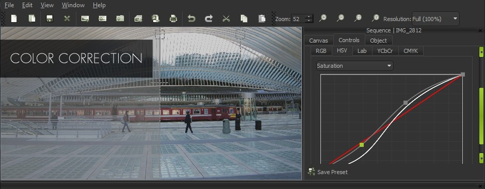The width and height of the screenshot is (485, 189).
Task: Click the COLOR CORRECTION title text
Action: pos(76,59)
